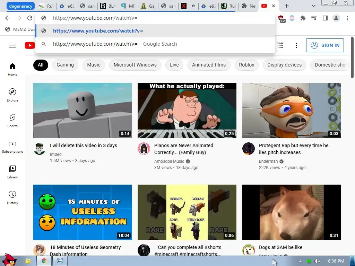The height and width of the screenshot is (266, 355).
Task: Reload the page with the refresh icon
Action: (x=30, y=18)
